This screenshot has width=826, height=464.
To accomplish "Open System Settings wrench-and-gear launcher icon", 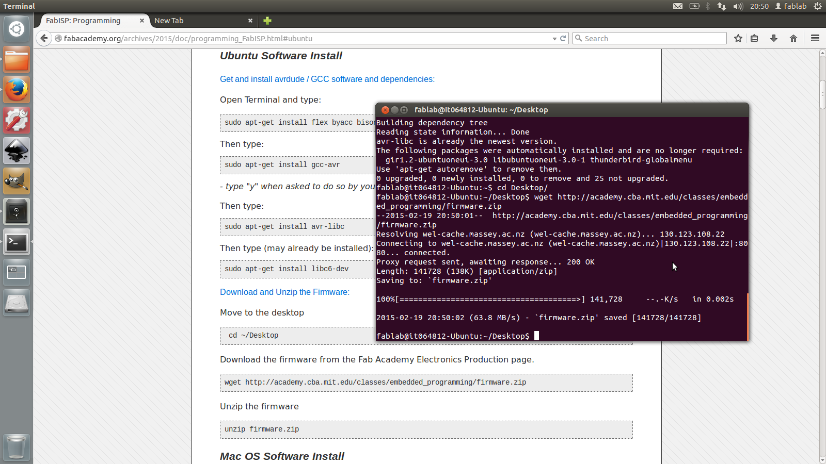I will (17, 121).
